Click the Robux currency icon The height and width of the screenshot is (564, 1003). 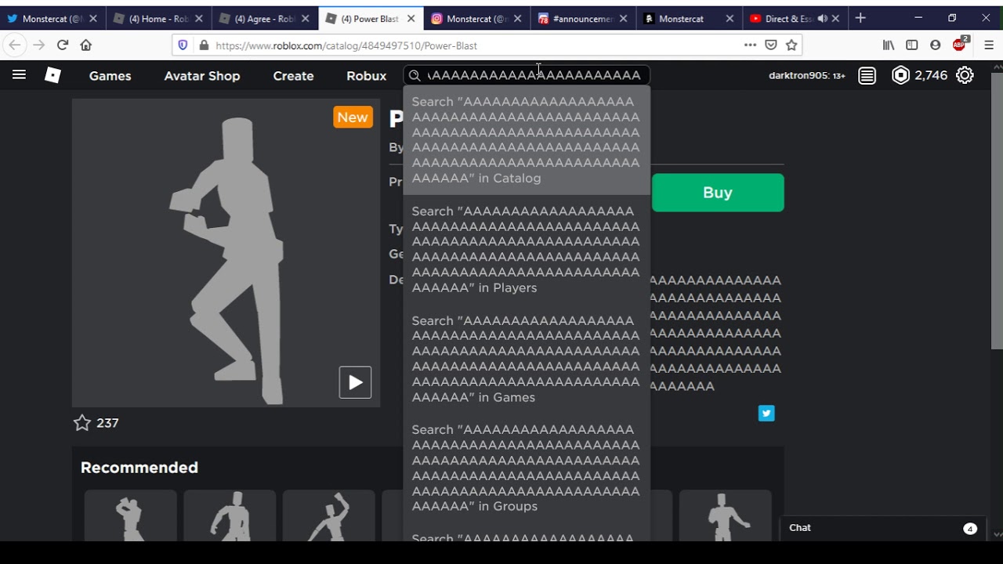click(x=901, y=75)
